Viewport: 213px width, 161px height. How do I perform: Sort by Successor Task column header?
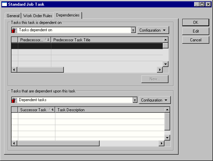coord(36,110)
